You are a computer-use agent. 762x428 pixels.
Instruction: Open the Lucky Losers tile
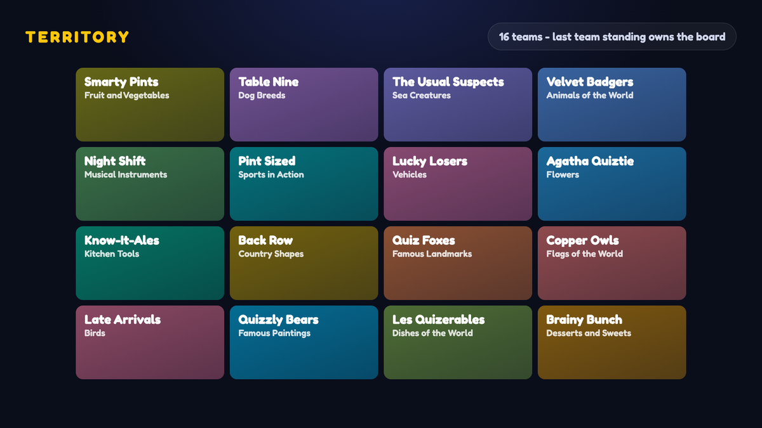pyautogui.click(x=458, y=184)
